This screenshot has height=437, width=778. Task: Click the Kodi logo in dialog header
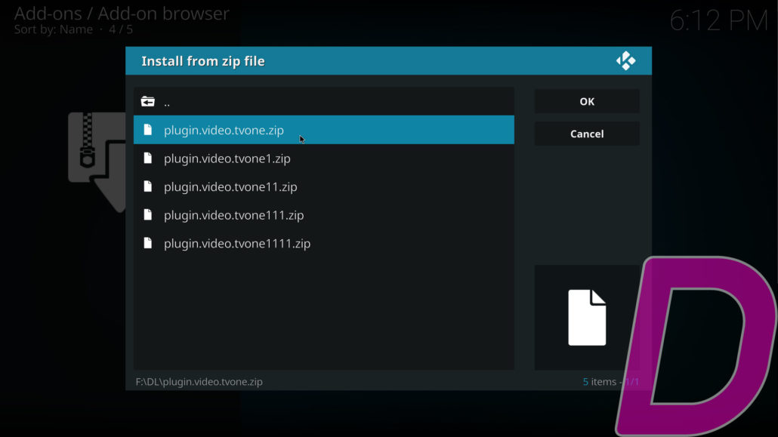[625, 61]
